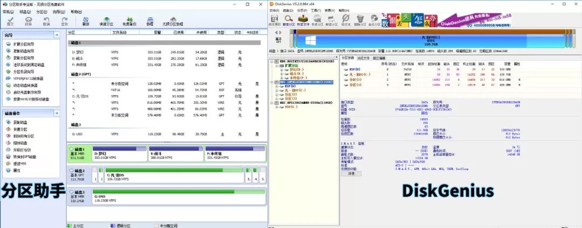Open the 复制分区向导 wizard in the sidebar
This screenshot has width=582, height=228.
pos(24,58)
